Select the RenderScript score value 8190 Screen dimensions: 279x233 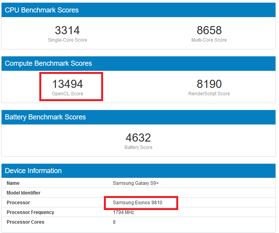(x=209, y=84)
